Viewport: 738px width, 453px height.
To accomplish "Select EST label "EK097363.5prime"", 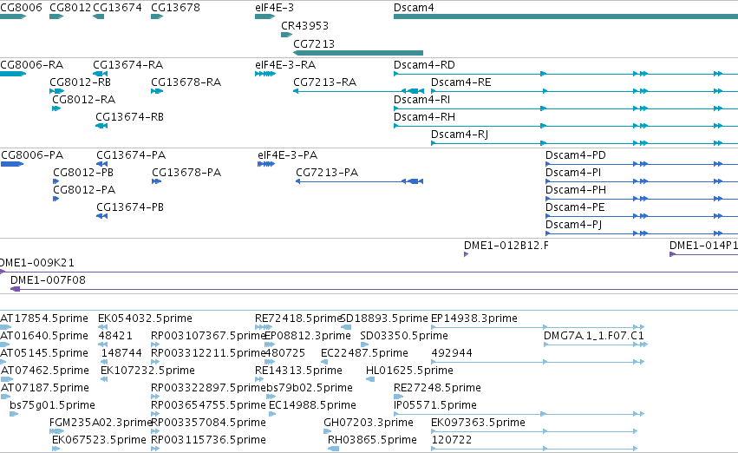I will coord(478,423).
